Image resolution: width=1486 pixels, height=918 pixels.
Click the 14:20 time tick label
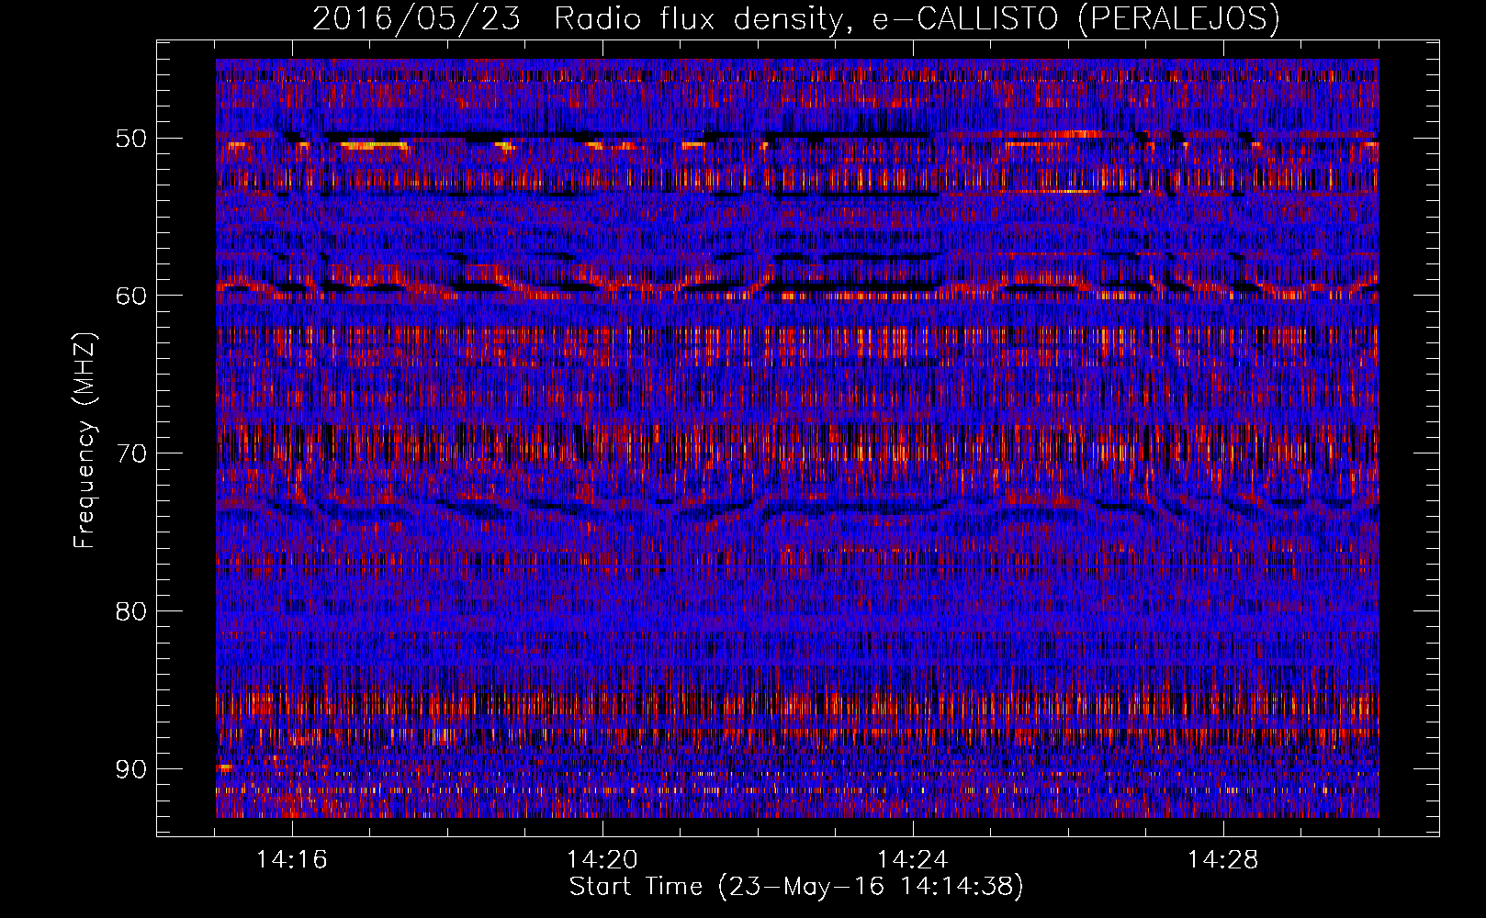[x=602, y=860]
